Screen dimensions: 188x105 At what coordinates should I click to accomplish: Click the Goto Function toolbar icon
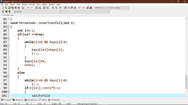(44, 8)
